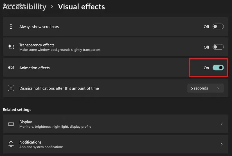
Task: Click the breadcrumb chevron separator
Action: [52, 6]
